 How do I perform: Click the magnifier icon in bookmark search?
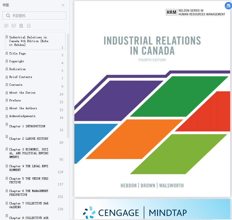click(8, 16)
